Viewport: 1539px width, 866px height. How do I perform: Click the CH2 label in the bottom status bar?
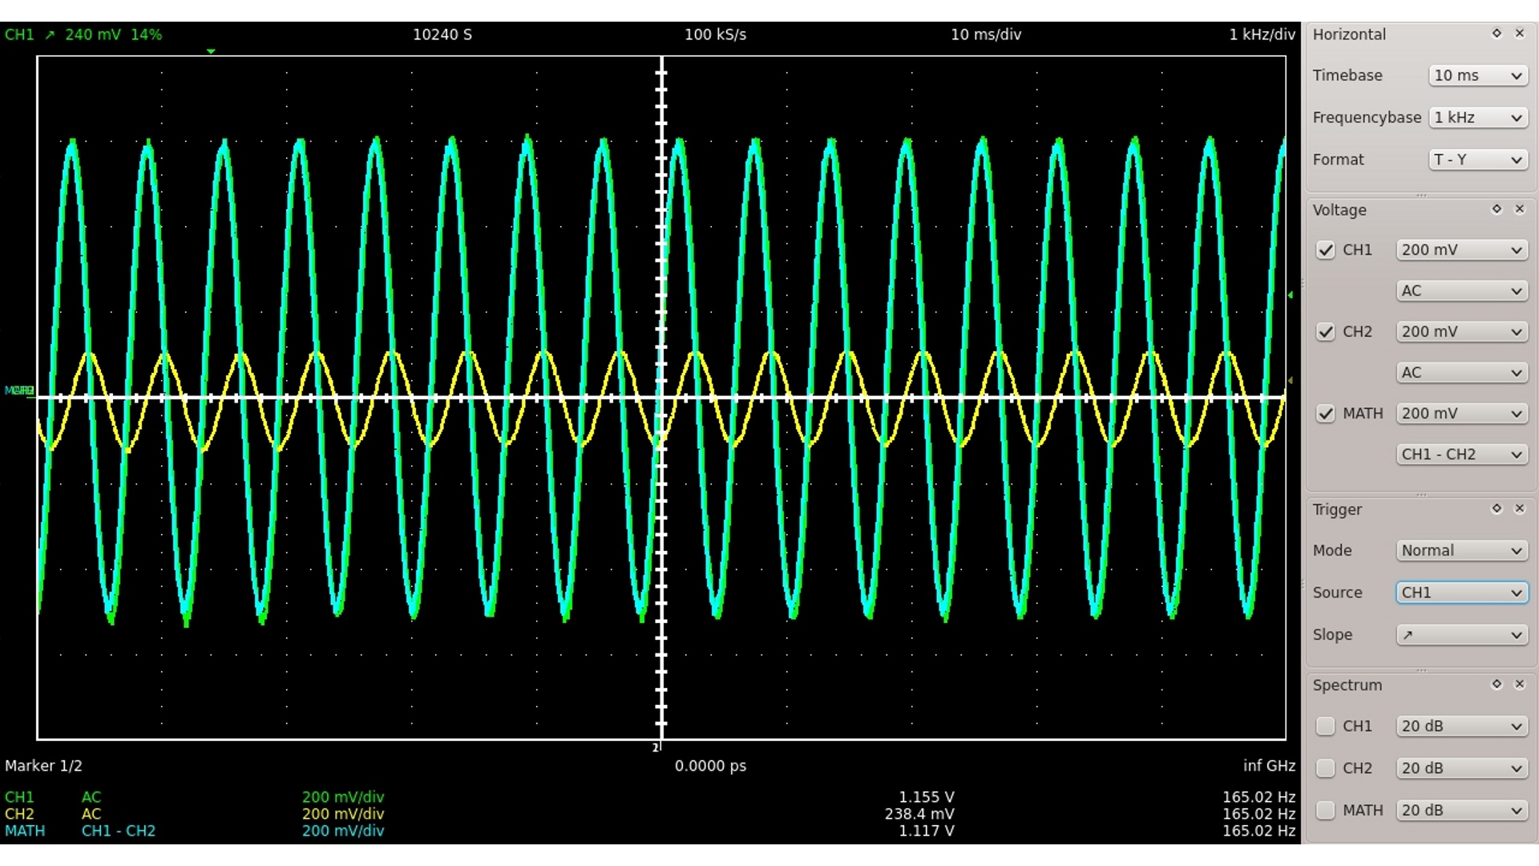click(x=20, y=813)
